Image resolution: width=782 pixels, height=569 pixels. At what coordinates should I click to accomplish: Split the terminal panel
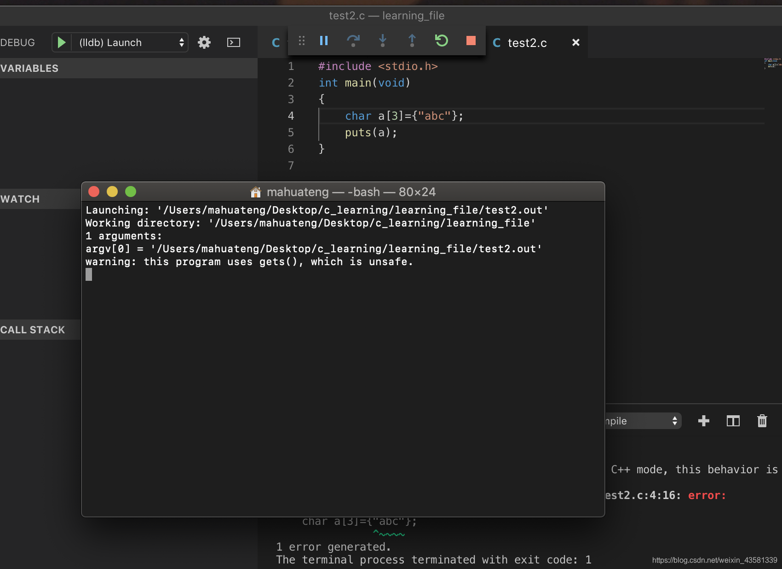733,421
